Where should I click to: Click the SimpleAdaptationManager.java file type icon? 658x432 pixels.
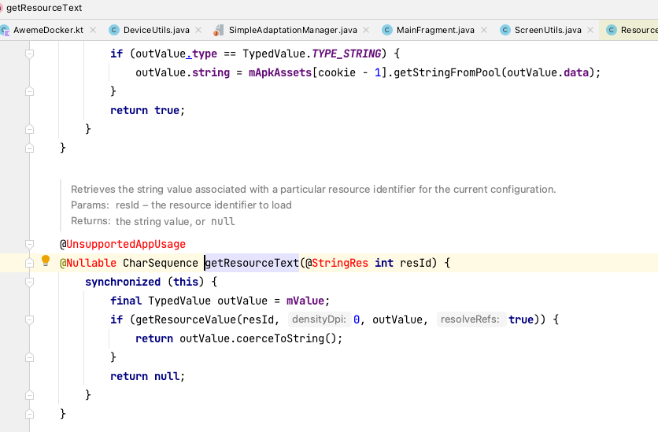click(218, 31)
